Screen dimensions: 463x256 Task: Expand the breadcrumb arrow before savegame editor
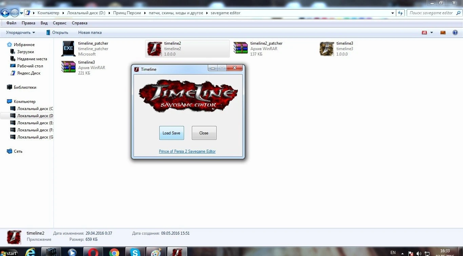click(x=207, y=13)
